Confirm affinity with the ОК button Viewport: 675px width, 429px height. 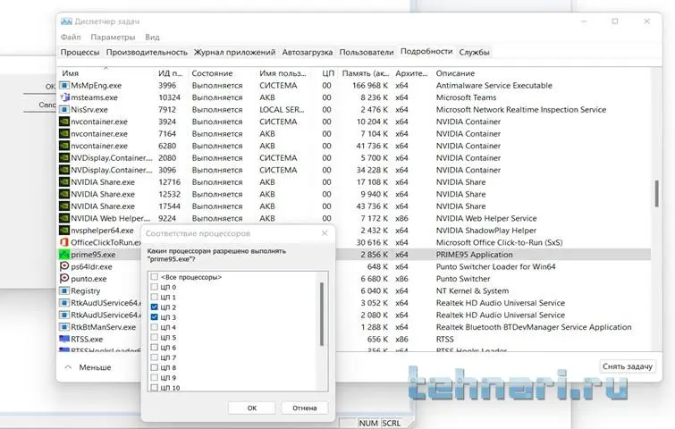(252, 408)
